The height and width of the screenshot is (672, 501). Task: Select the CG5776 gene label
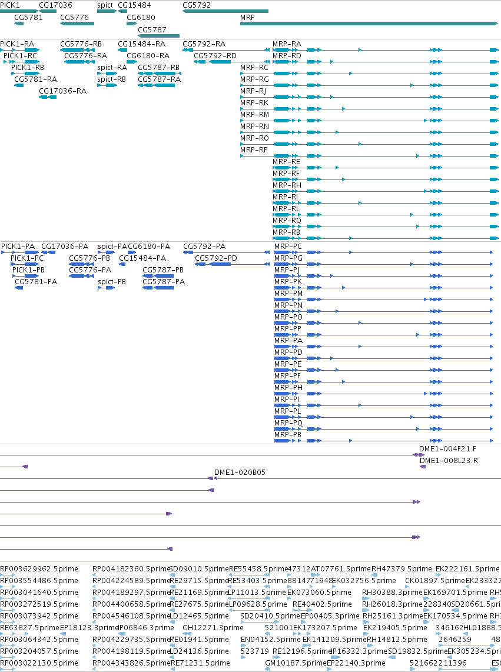pos(74,18)
